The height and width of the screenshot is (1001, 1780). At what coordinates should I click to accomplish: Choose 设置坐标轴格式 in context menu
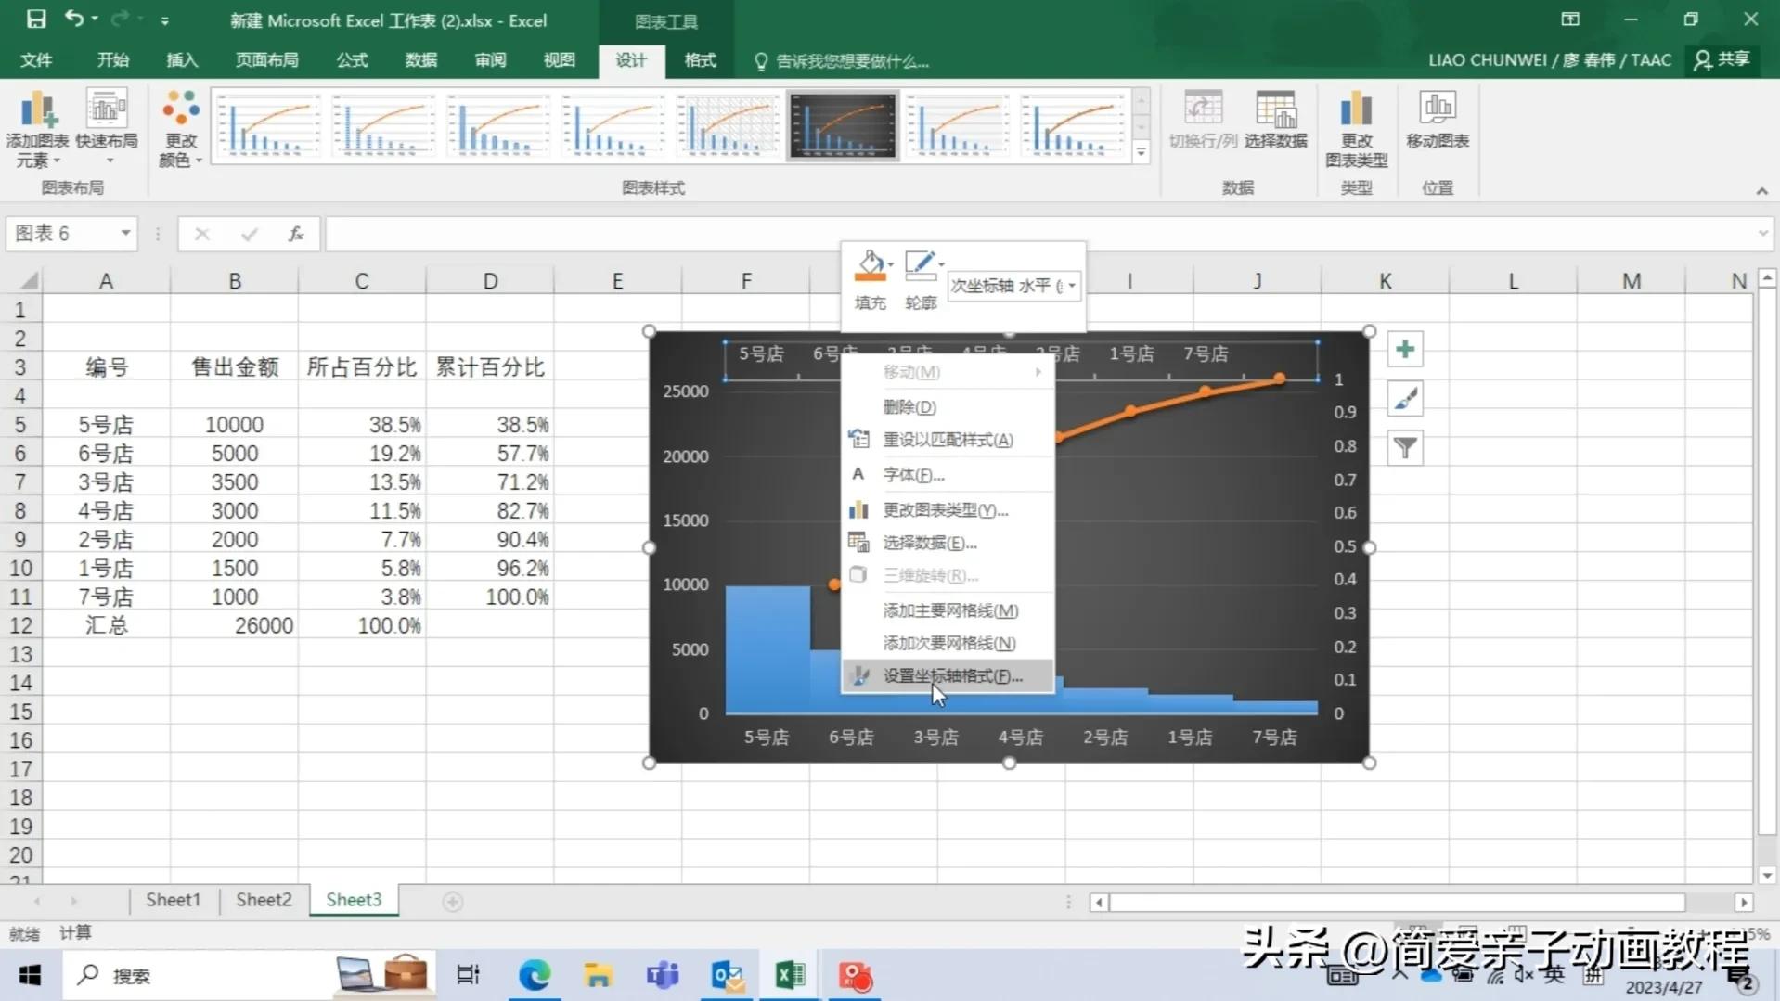[948, 675]
